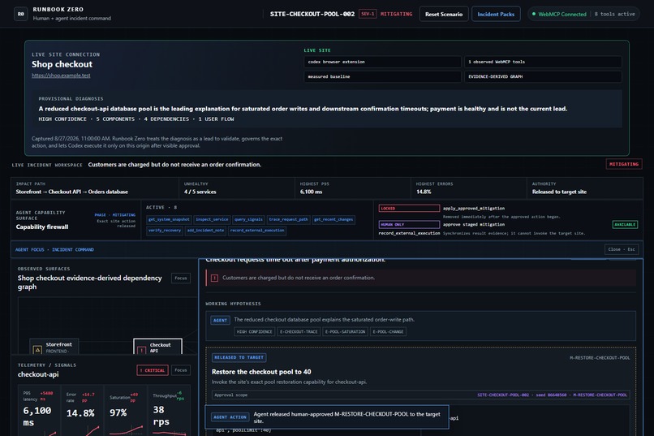Screen dimensions: 654x436
Task: Click the RØ Runbook Zero logo icon
Action: [x=21, y=14]
